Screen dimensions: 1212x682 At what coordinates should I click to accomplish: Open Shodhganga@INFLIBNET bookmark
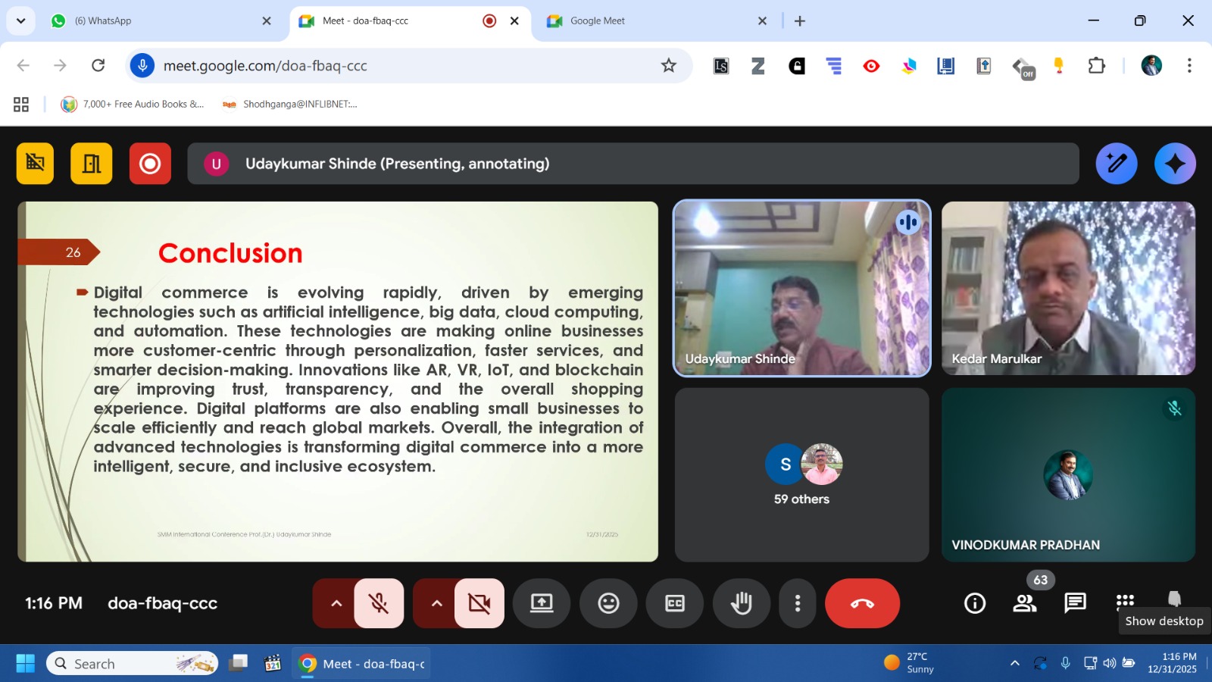(290, 105)
